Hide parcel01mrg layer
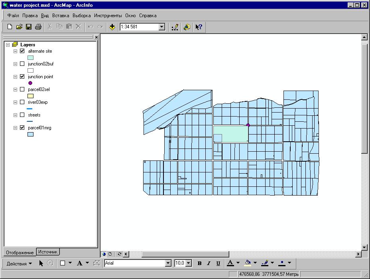The image size is (370, 279). 22,128
